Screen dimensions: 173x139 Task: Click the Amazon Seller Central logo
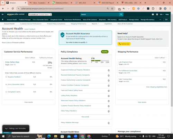16,14
